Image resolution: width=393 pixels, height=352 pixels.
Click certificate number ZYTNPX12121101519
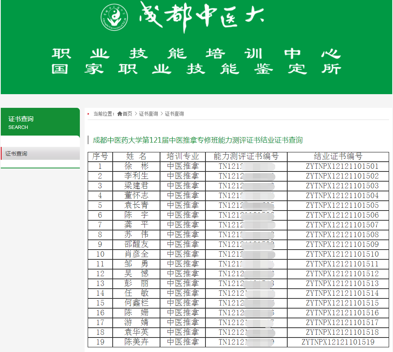338,342
